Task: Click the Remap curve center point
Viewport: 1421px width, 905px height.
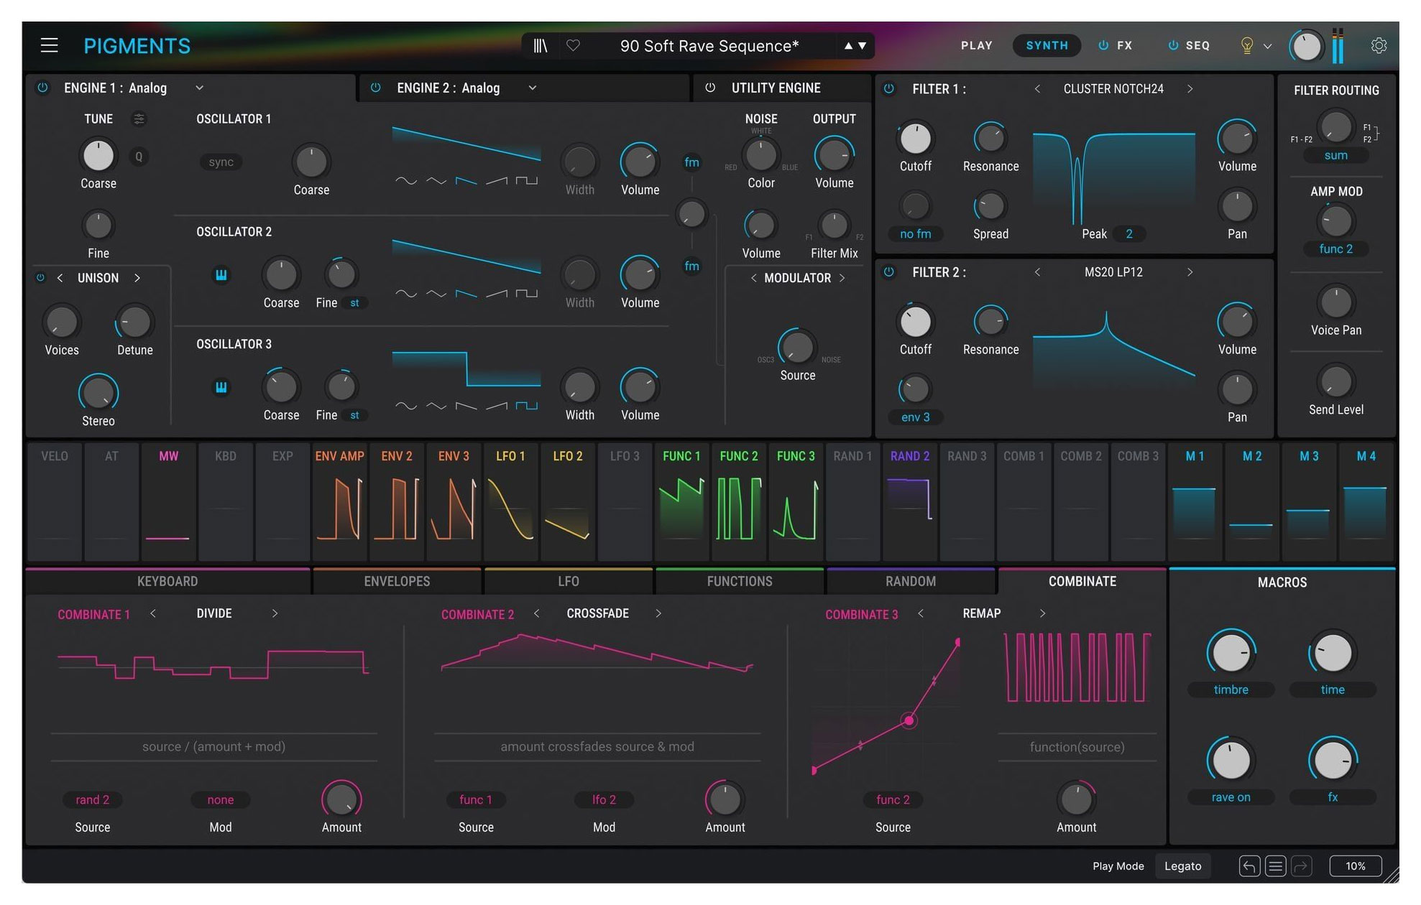Action: 909,720
